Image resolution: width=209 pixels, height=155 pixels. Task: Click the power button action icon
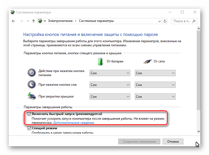click(32, 73)
